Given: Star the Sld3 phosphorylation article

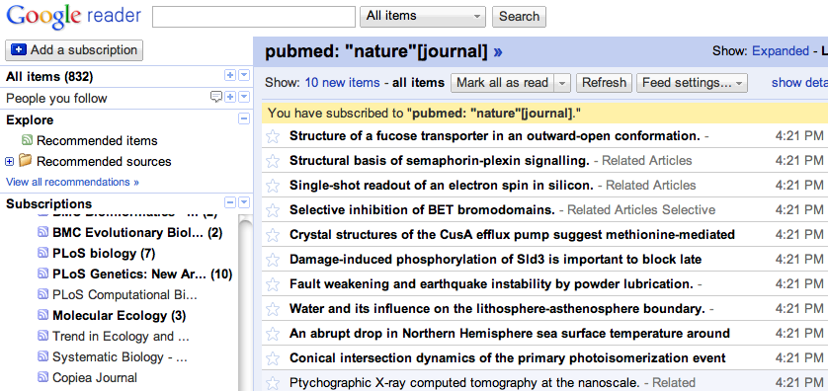Looking at the screenshot, I should (273, 260).
